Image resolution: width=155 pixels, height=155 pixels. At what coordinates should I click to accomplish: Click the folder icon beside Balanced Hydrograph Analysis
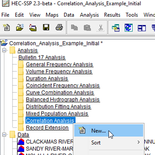21,99
